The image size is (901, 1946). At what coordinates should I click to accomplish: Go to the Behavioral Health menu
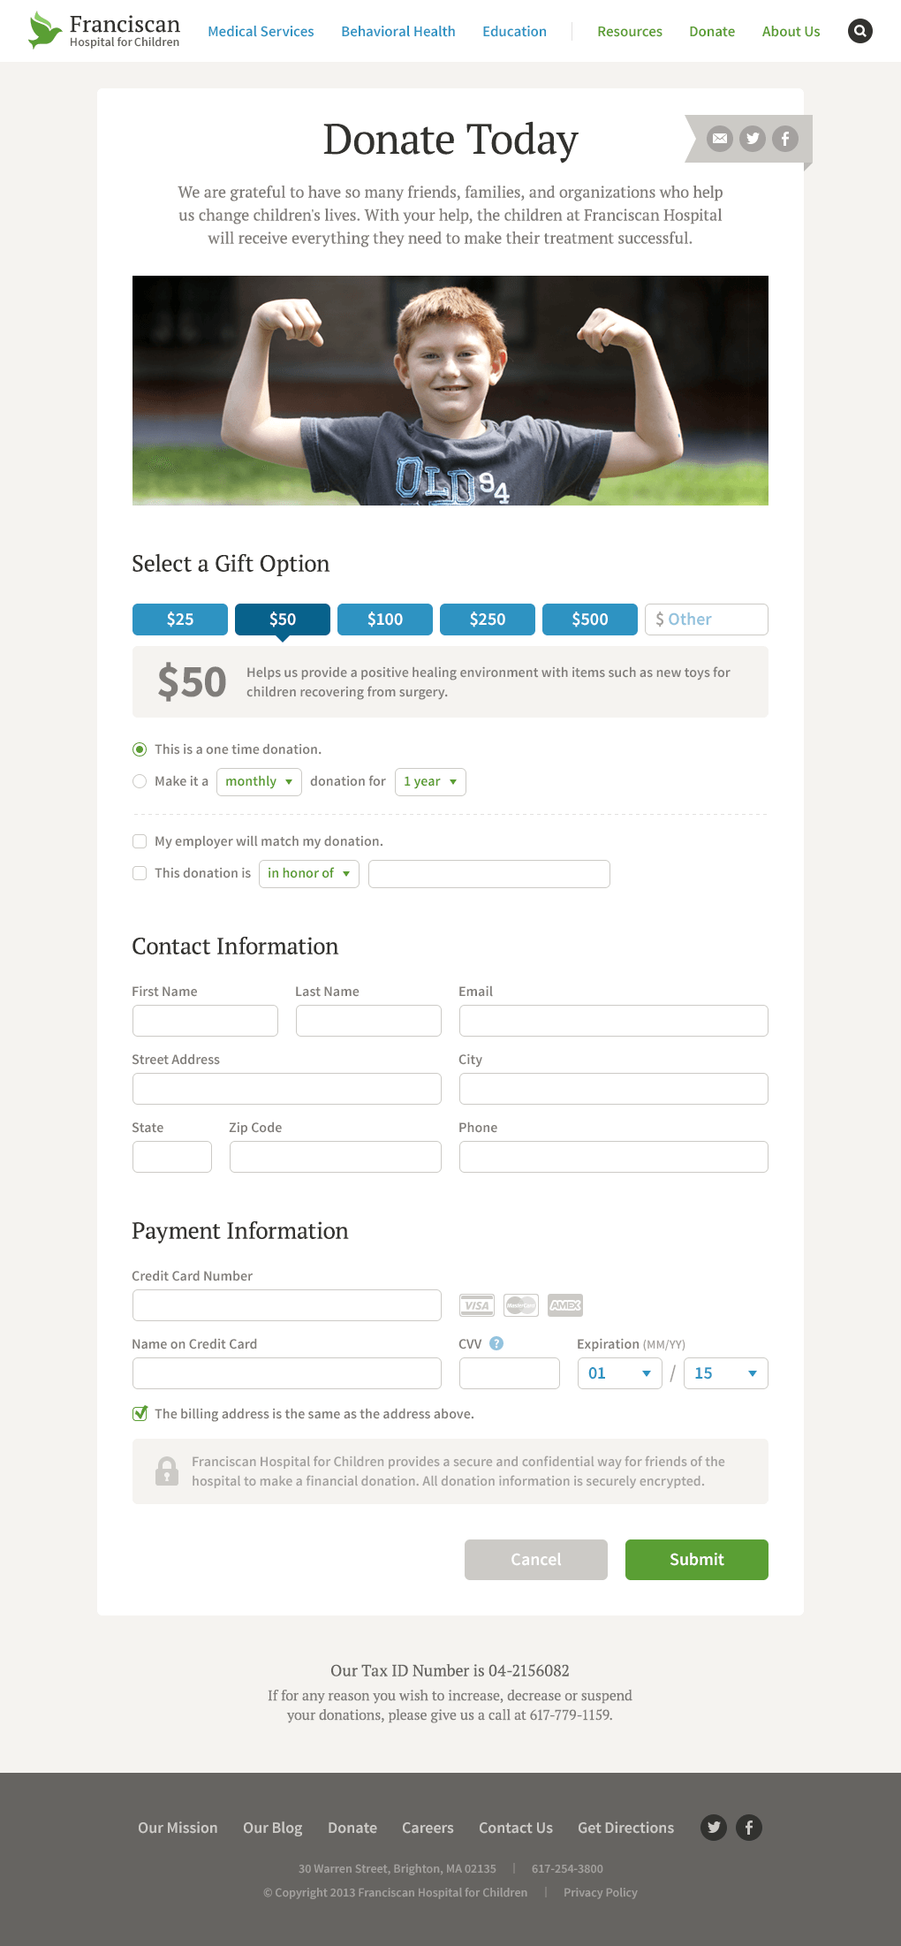tap(398, 32)
